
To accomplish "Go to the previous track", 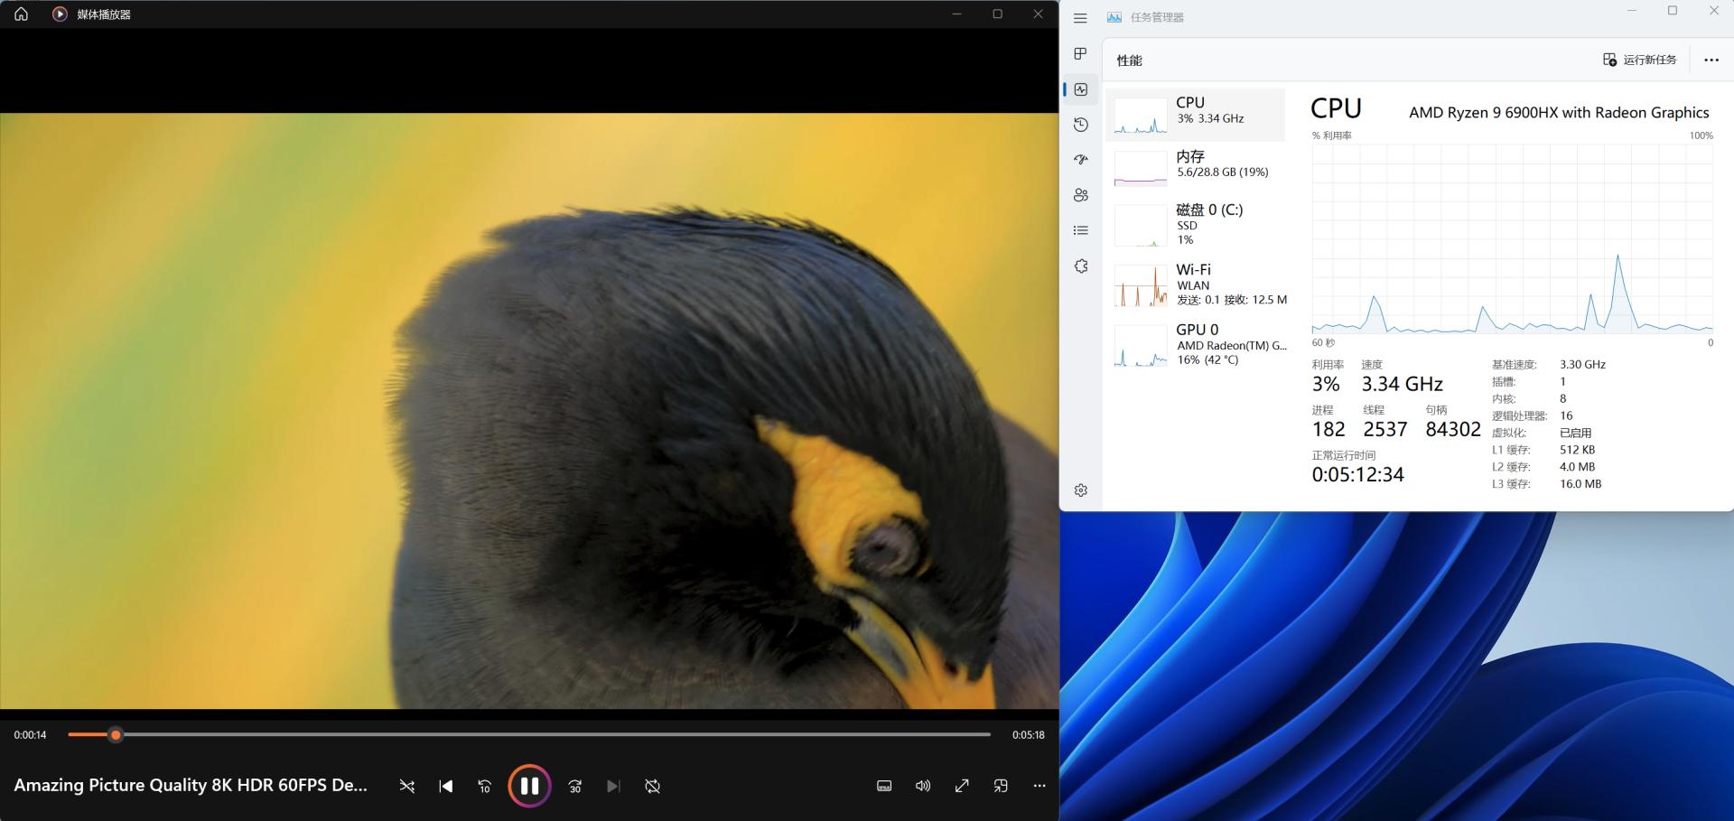I will [x=446, y=787].
